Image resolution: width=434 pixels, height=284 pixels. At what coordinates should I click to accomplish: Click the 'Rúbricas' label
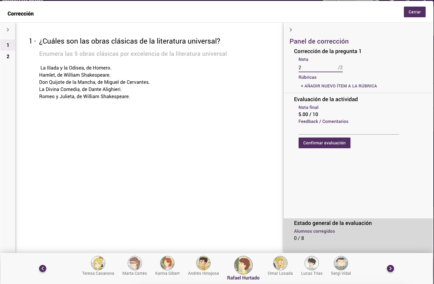point(308,77)
